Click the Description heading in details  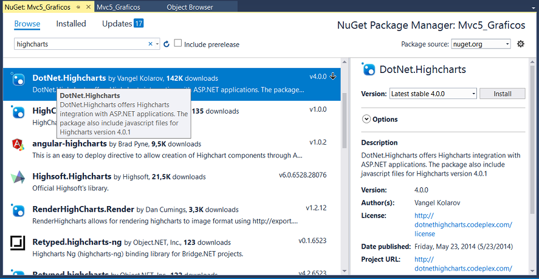pyautogui.click(x=379, y=142)
